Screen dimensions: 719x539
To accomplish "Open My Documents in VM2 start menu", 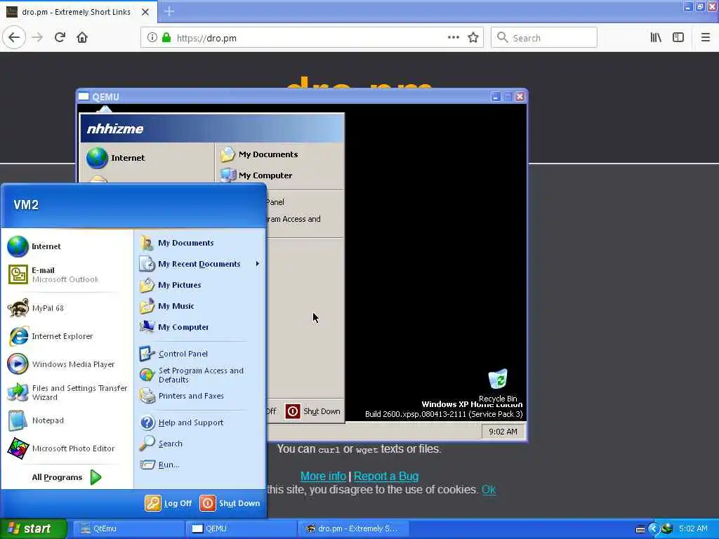I will tap(177, 243).
